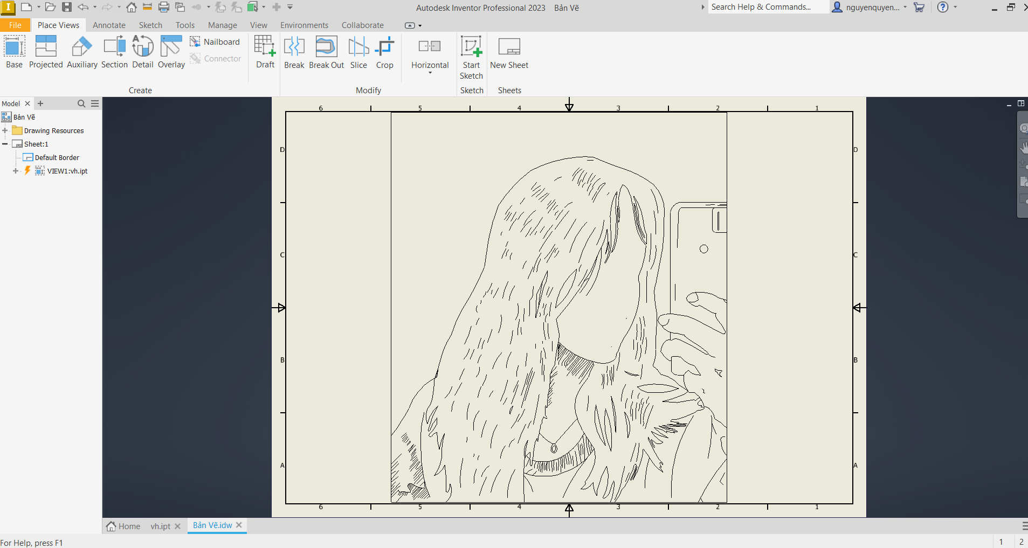Switch to vh.ipt document tab
Image resolution: width=1028 pixels, height=548 pixels.
pos(160,526)
